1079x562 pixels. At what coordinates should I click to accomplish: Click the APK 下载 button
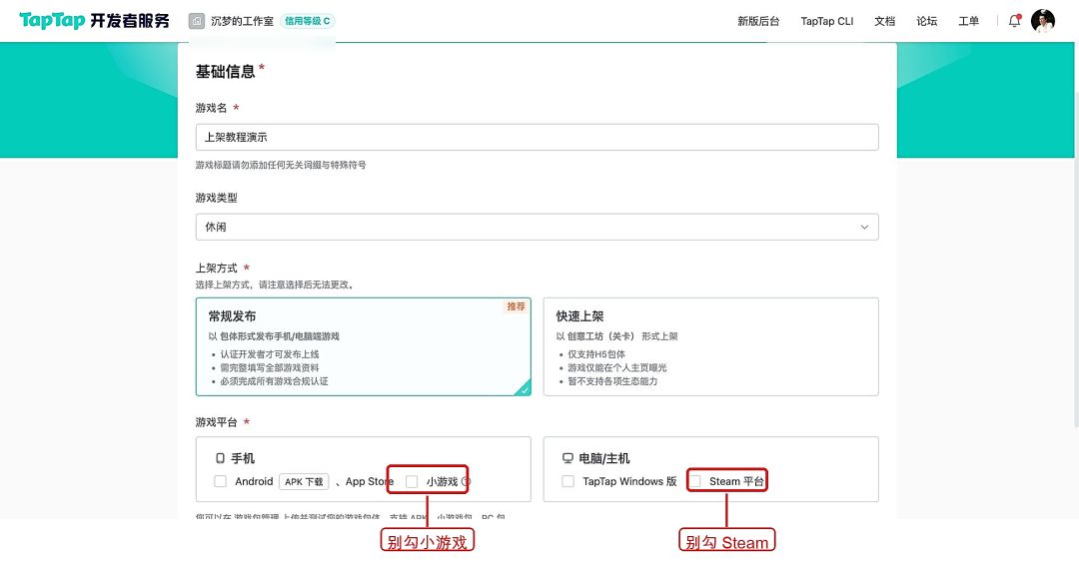[x=304, y=481]
